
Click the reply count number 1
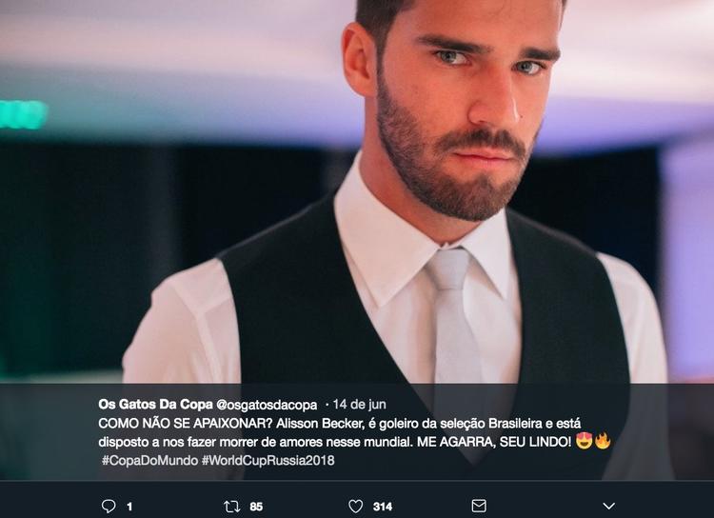[x=129, y=507]
